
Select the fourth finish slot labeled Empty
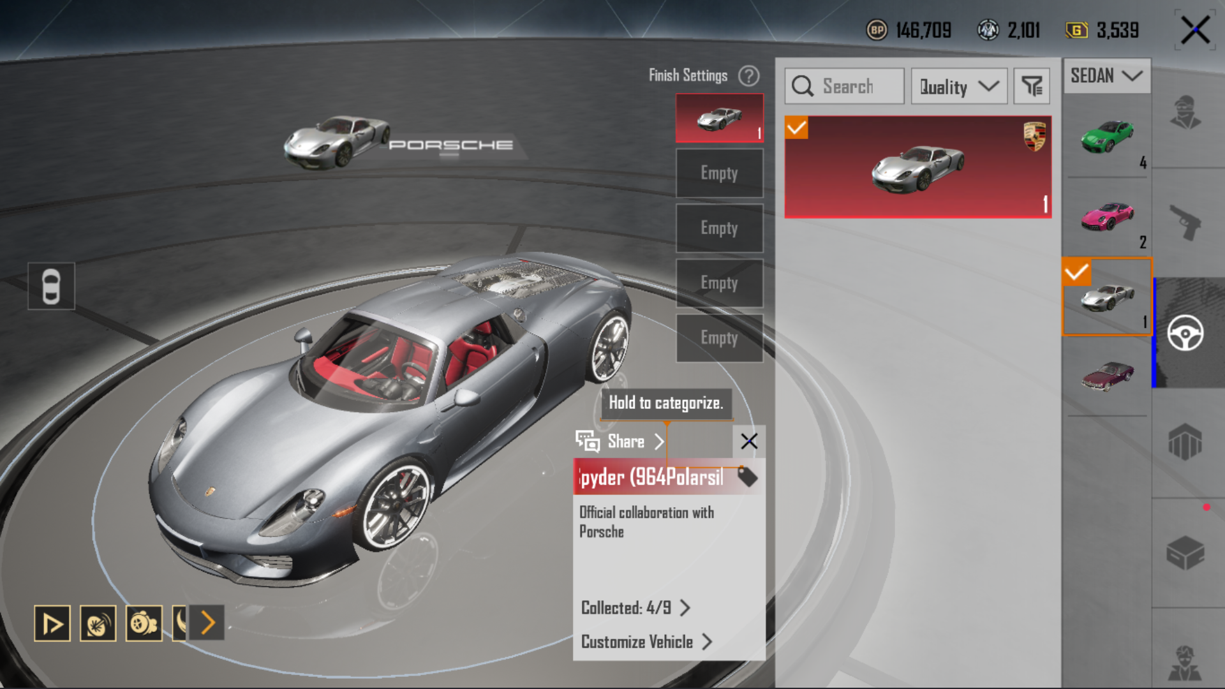pyautogui.click(x=720, y=283)
